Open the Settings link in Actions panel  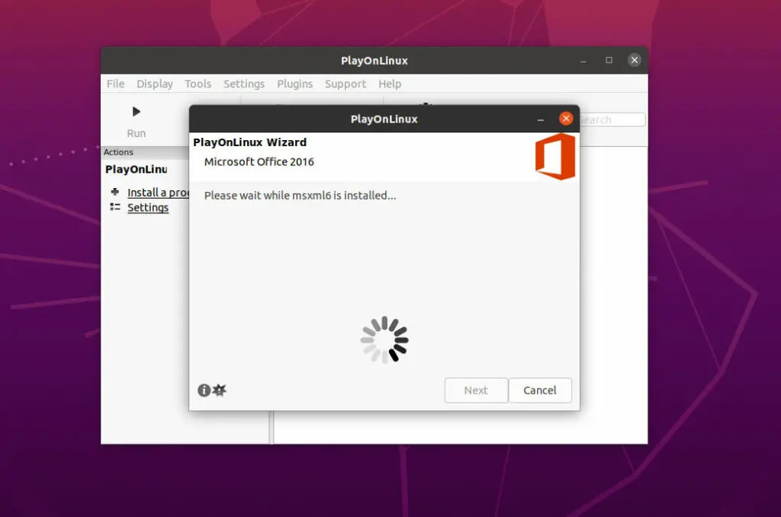click(147, 207)
